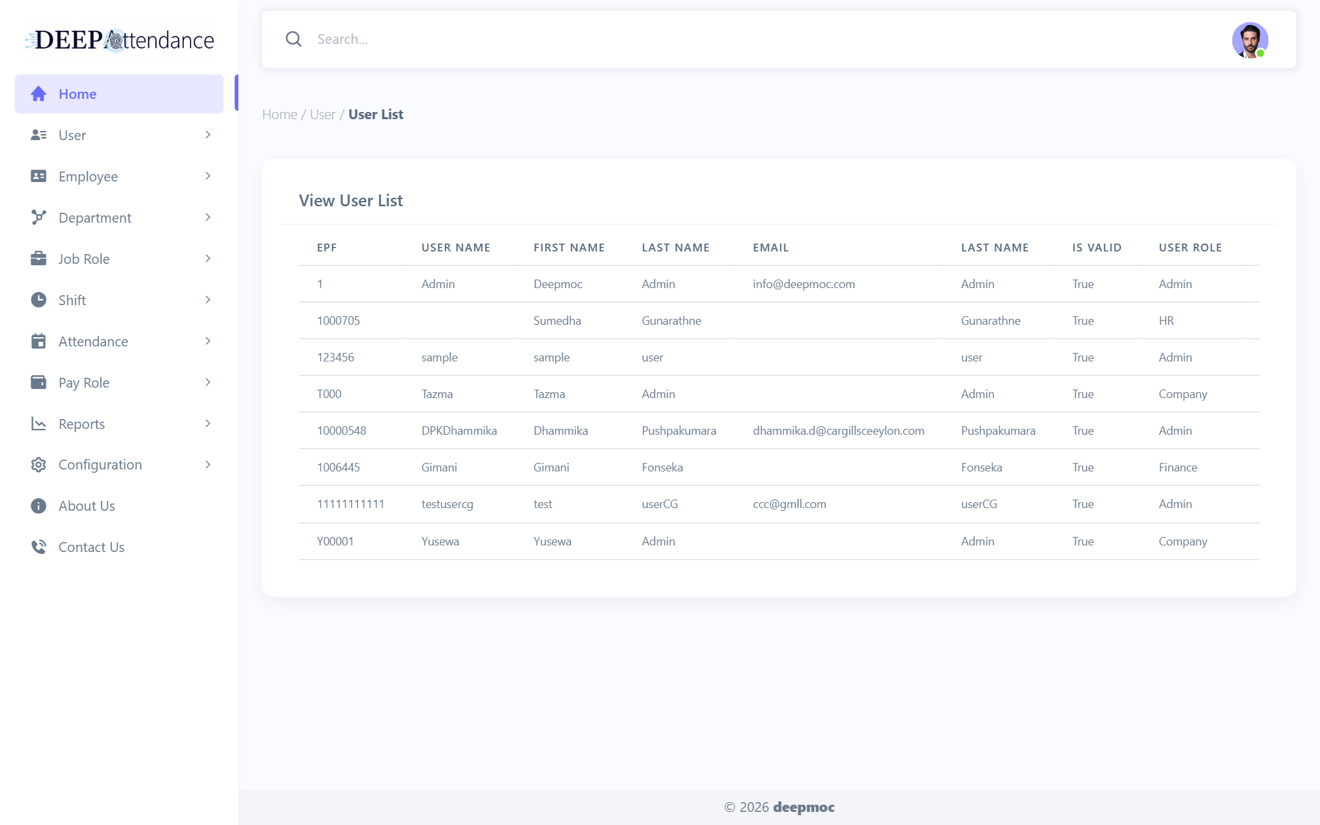Click the EMAIL column header
The height and width of the screenshot is (825, 1320).
click(x=771, y=247)
